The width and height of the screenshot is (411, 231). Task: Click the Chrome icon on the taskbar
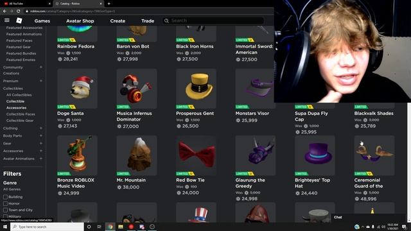pos(110,227)
